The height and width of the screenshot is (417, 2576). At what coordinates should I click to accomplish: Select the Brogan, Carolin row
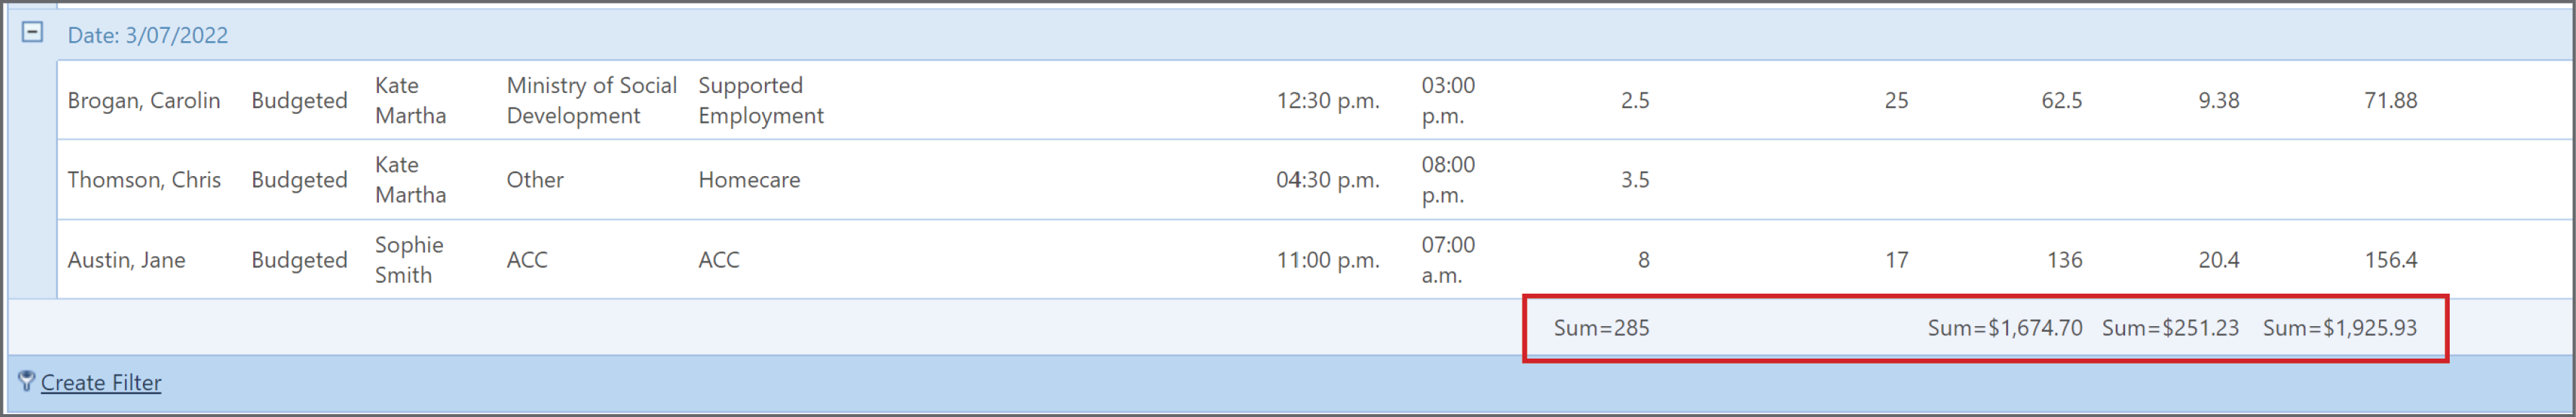(x=1314, y=100)
